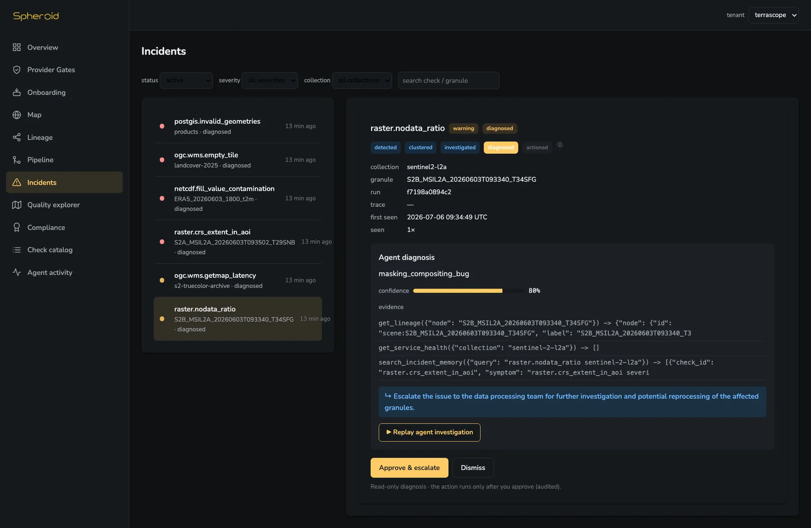This screenshot has height=528, width=811.
Task: Open the severity filter dropdown
Action: point(270,80)
